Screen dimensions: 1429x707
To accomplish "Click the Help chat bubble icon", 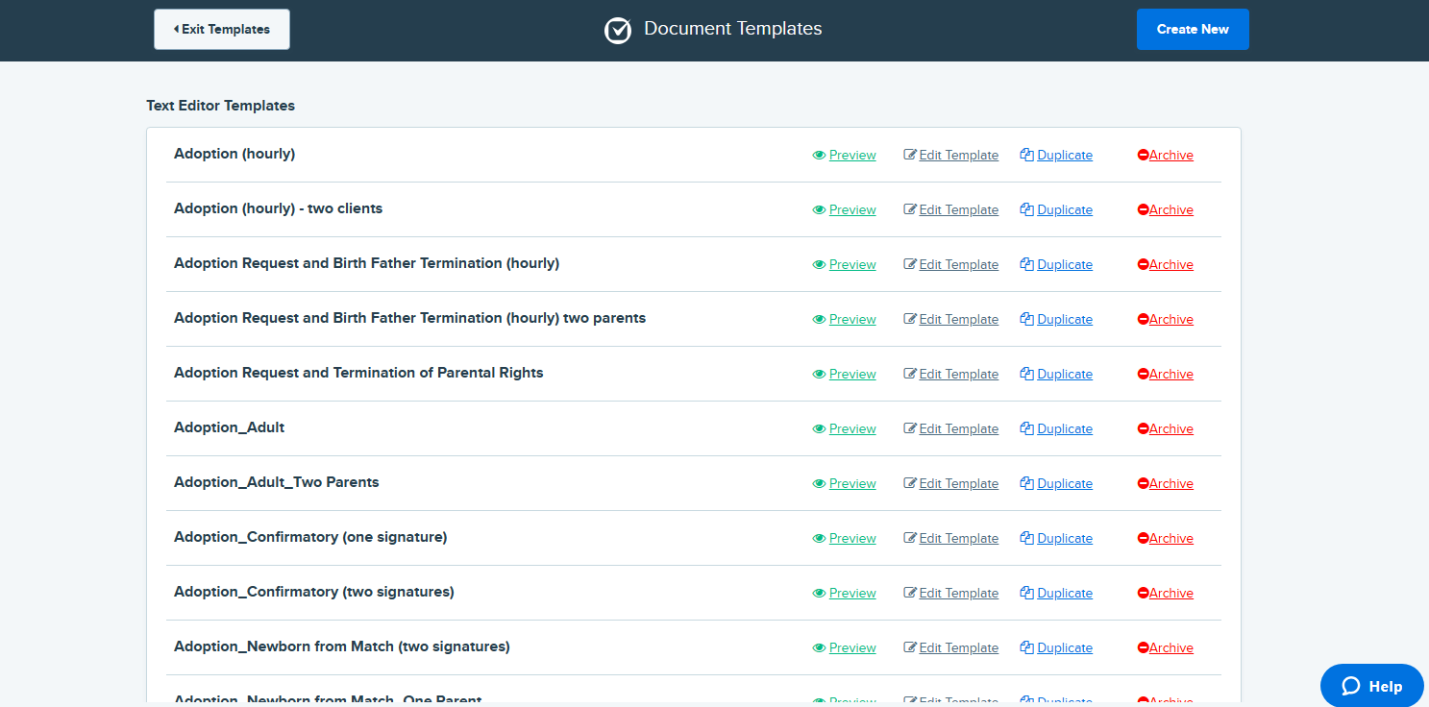I will click(x=1351, y=686).
